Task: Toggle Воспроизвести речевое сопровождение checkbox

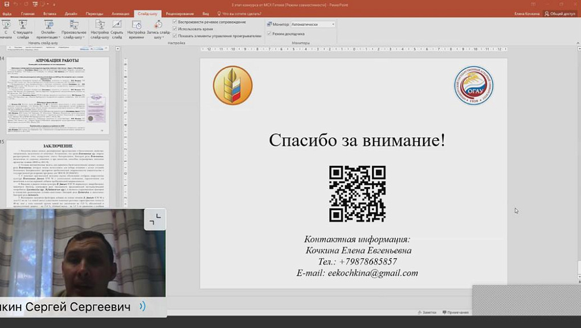Action: 175,22
